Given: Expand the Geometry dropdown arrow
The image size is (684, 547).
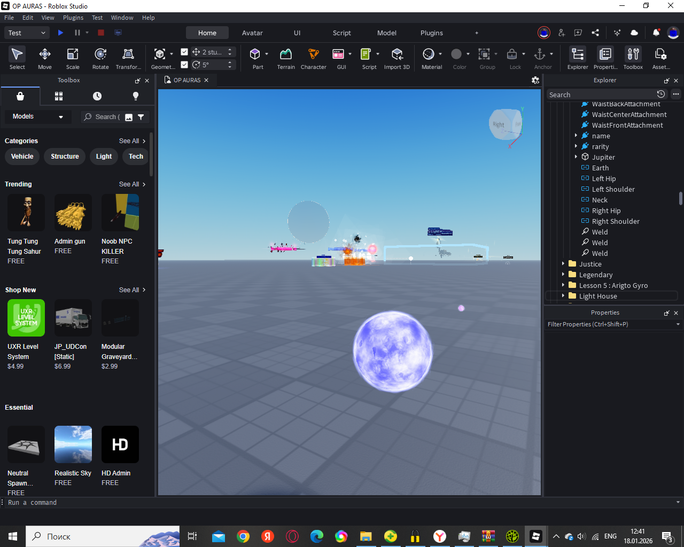Looking at the screenshot, I should pos(172,54).
